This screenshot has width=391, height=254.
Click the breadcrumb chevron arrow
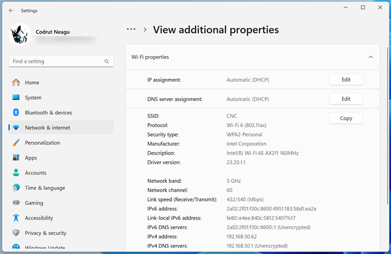tap(145, 29)
